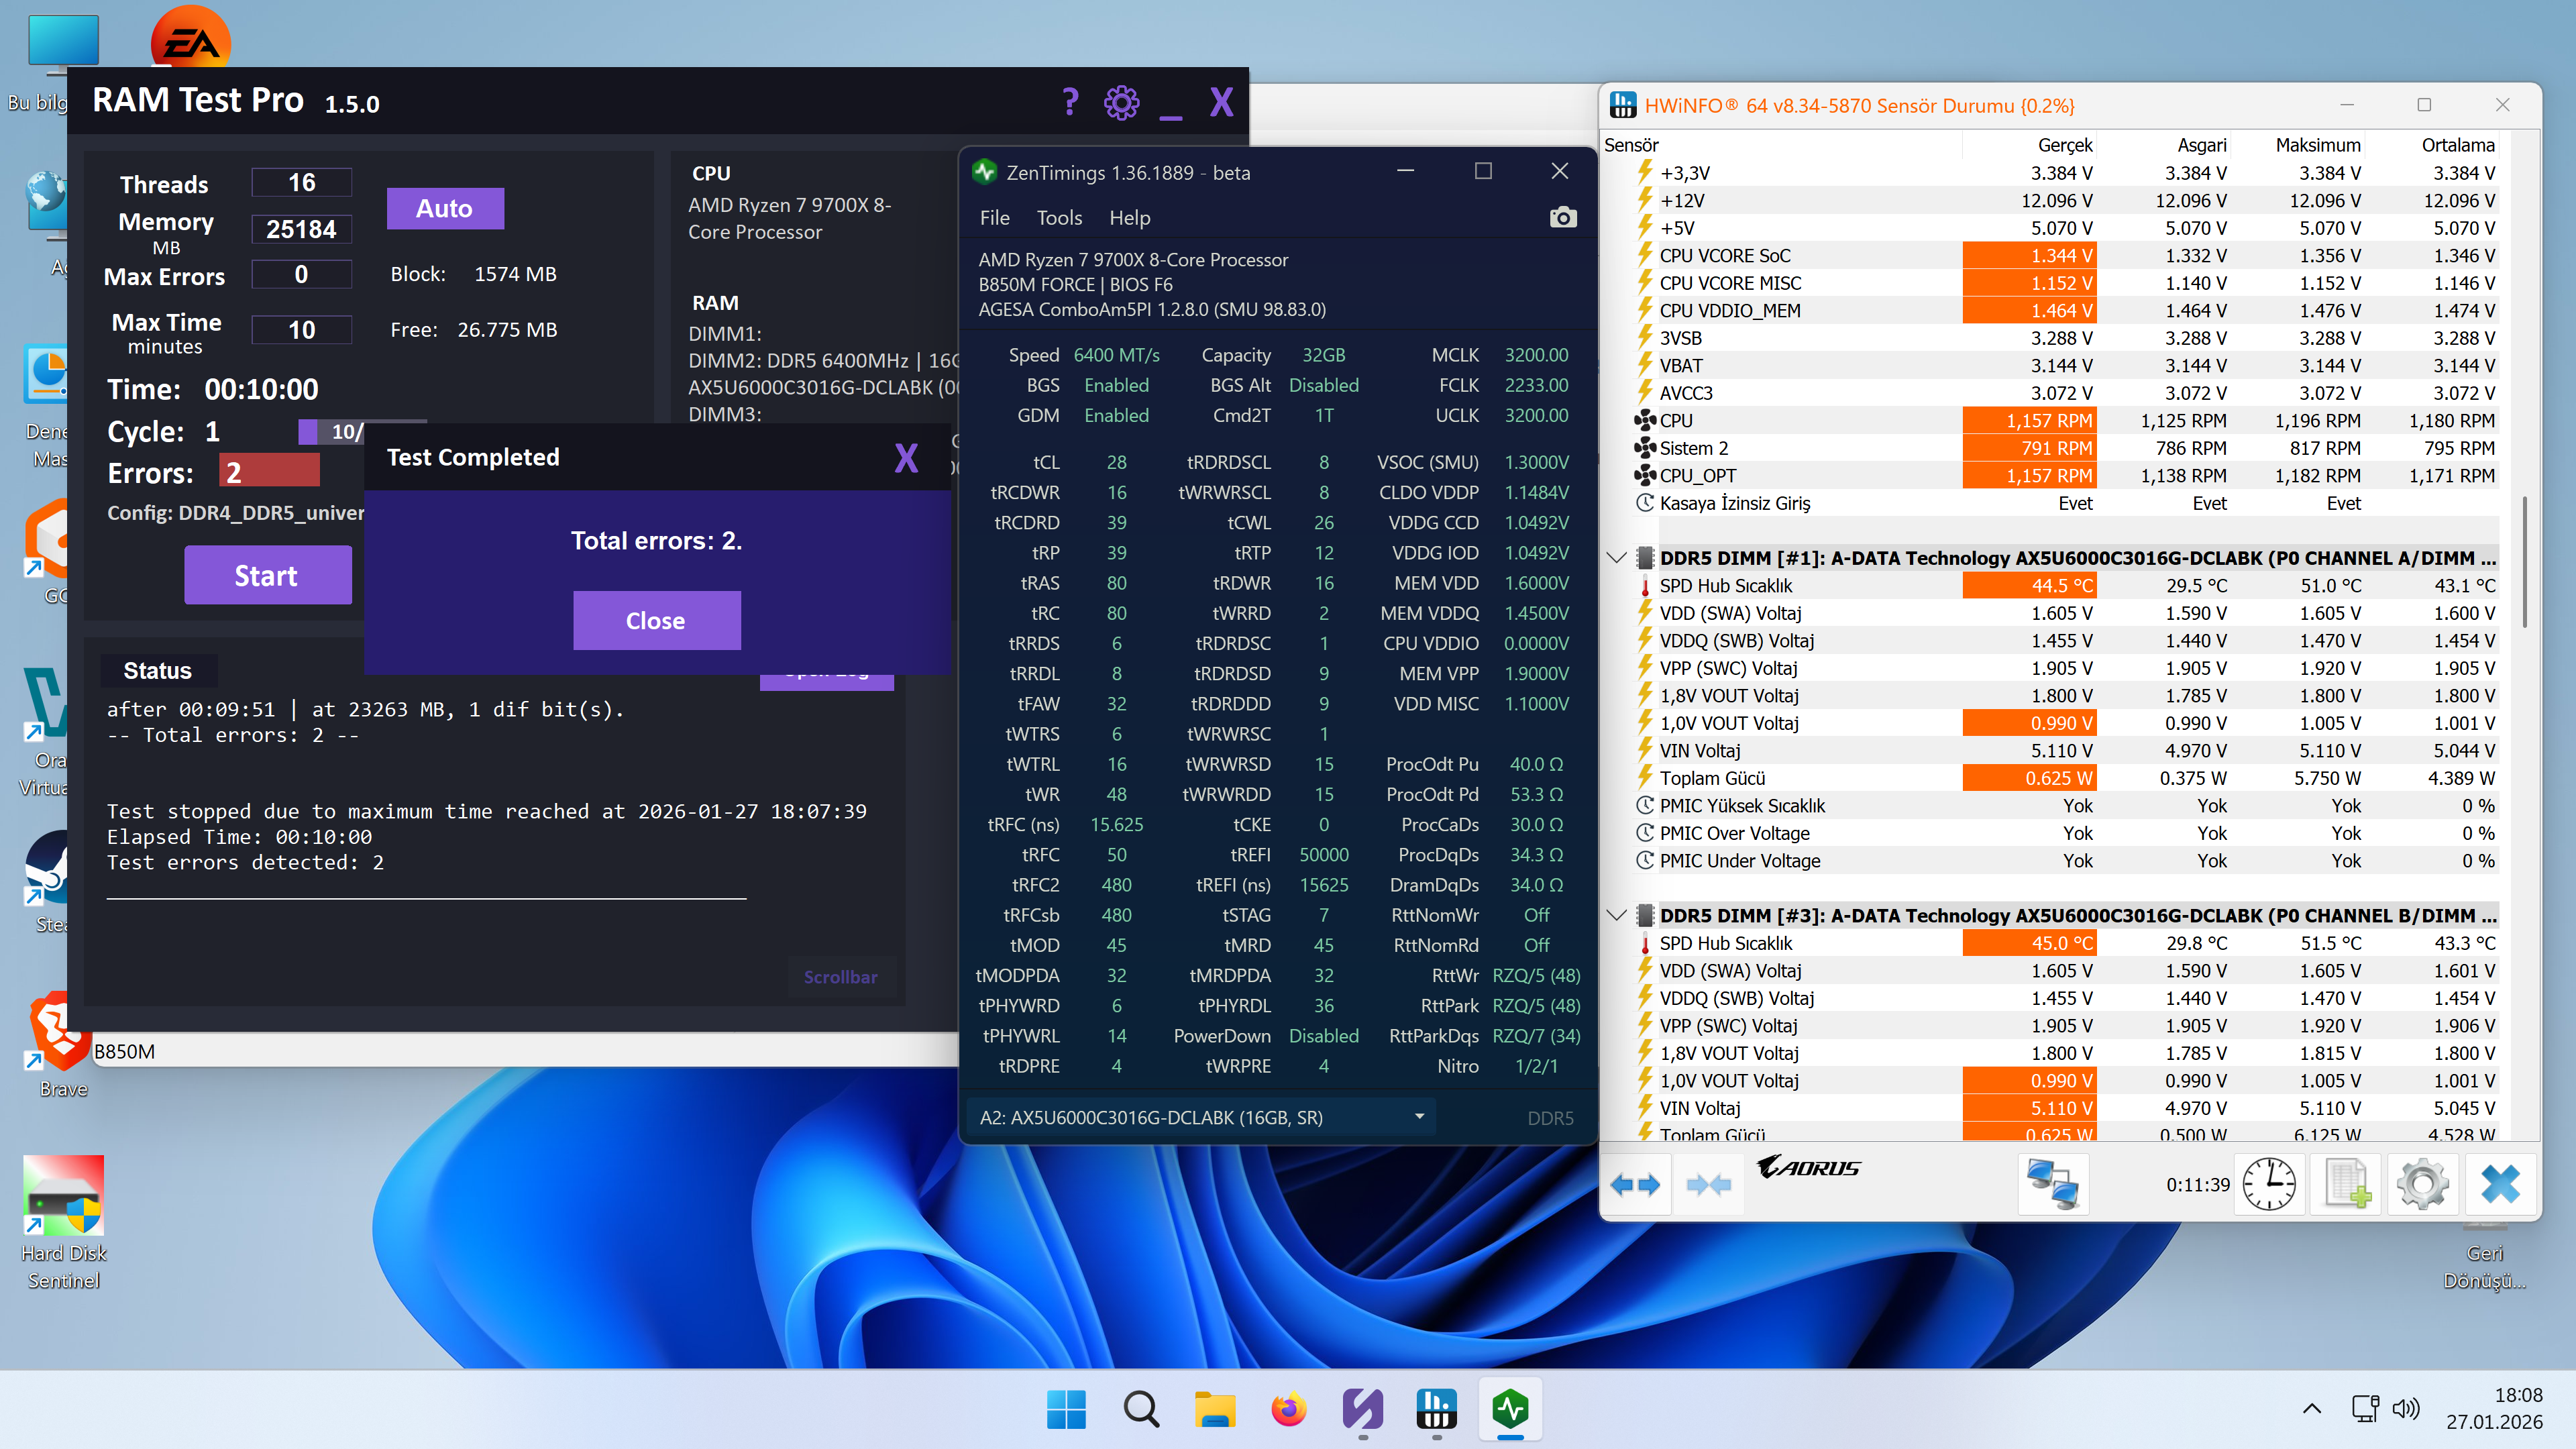Open File Explorer from the taskbar
The height and width of the screenshot is (1449, 2576).
click(1215, 1409)
